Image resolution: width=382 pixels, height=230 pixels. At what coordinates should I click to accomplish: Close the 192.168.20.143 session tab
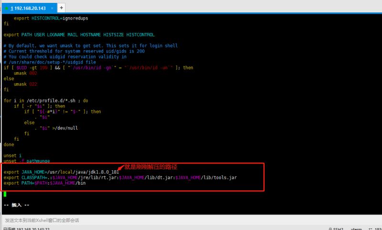[52, 8]
